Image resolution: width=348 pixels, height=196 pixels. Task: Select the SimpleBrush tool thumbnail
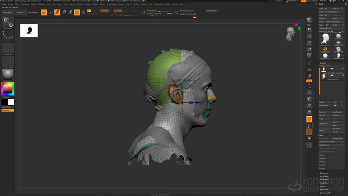pos(325,50)
